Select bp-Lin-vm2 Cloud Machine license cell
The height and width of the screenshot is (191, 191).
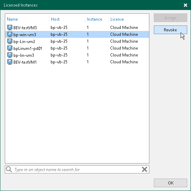click(x=124, y=41)
